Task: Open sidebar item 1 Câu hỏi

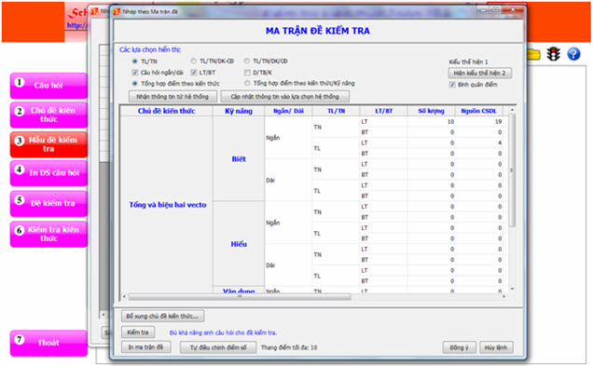Action: [x=48, y=86]
